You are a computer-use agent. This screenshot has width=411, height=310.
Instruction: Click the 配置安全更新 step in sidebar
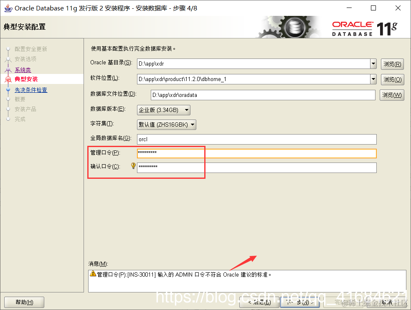click(x=30, y=49)
